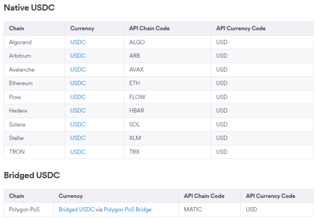Click the USDC link for Solana

click(x=78, y=124)
